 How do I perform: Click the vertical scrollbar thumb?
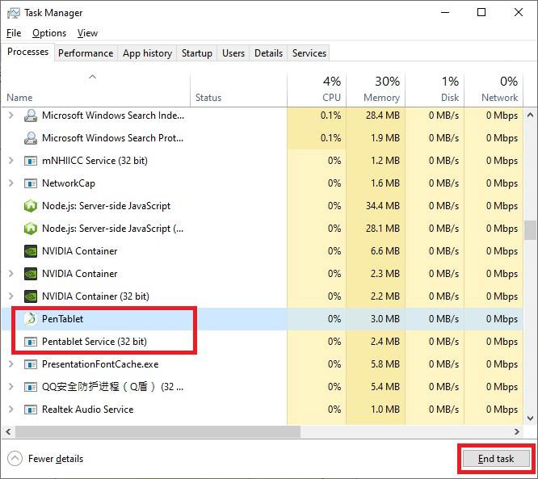[x=530, y=230]
